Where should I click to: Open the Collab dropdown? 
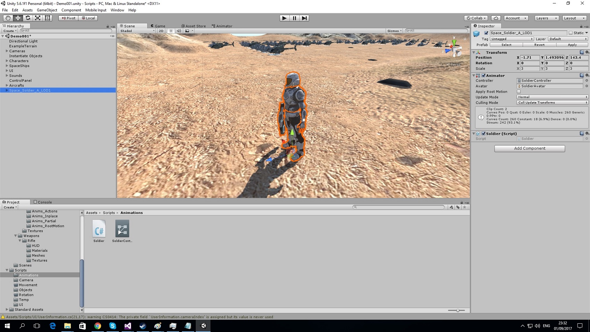coord(476,18)
